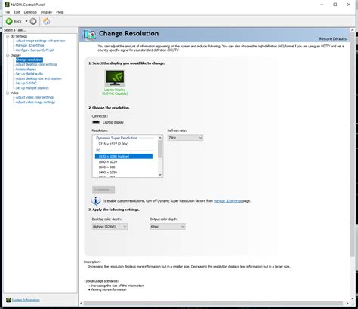The width and height of the screenshot is (358, 309).
Task: Select the 1600 × 1024 resolution
Action: 108,162
